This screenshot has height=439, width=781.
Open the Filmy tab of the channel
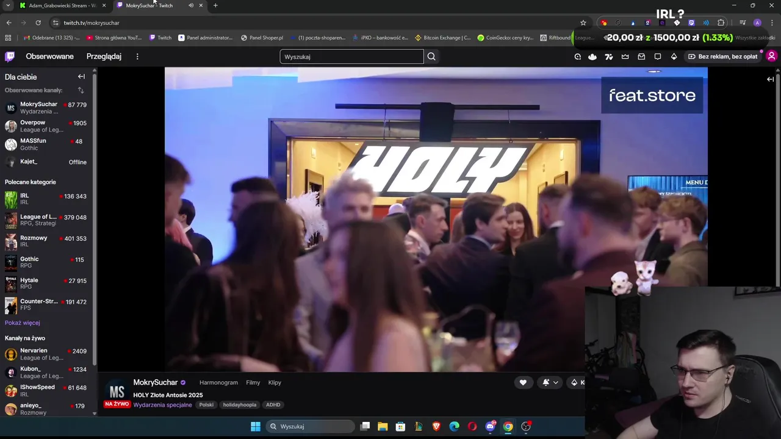click(253, 383)
